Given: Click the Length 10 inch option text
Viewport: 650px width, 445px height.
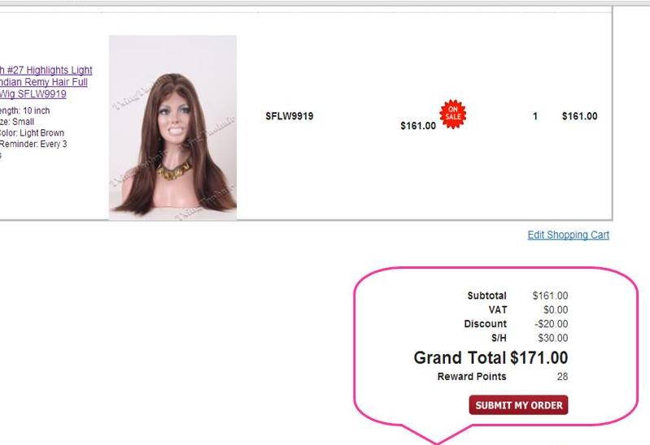Looking at the screenshot, I should [x=25, y=110].
